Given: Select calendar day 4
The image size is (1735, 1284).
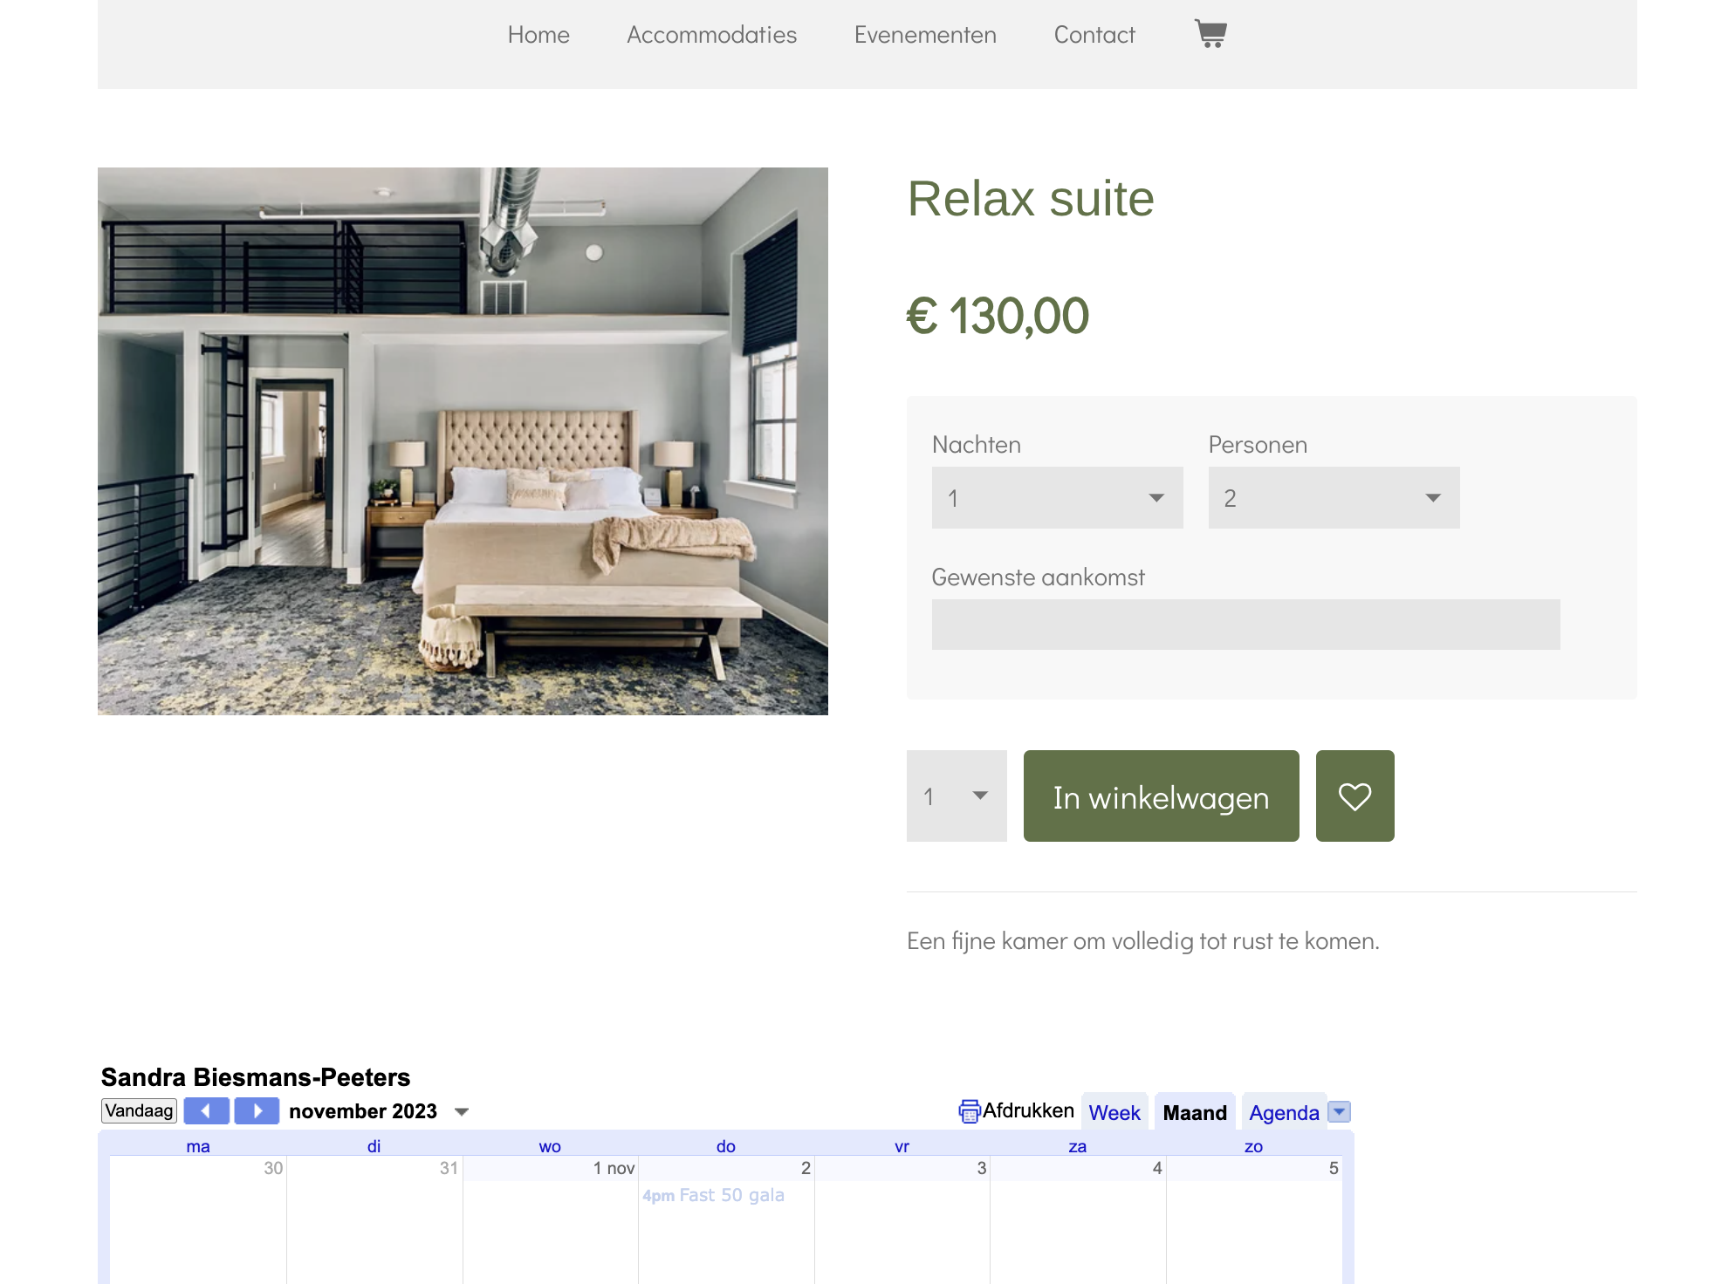Looking at the screenshot, I should coord(1157,1168).
